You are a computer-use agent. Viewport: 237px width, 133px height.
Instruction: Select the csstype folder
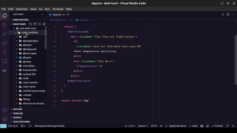(28, 95)
